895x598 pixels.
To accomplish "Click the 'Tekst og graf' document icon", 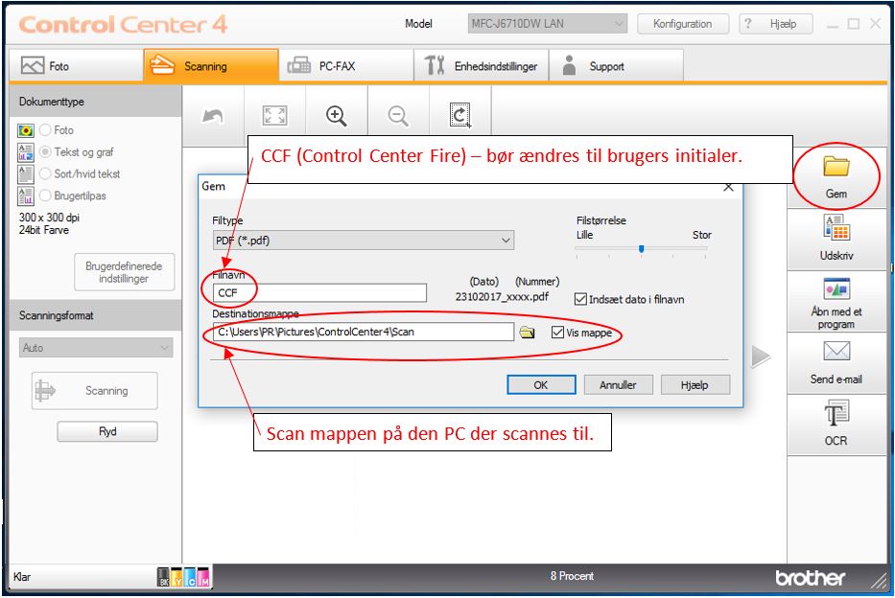I will pos(25,152).
